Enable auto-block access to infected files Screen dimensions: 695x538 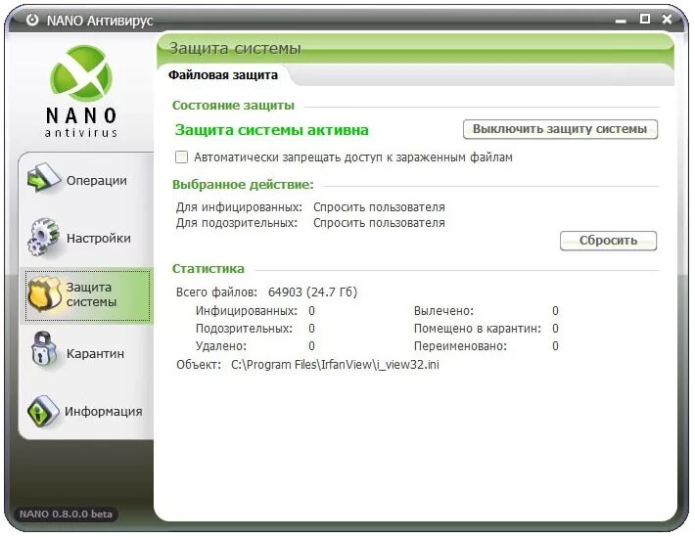[181, 157]
